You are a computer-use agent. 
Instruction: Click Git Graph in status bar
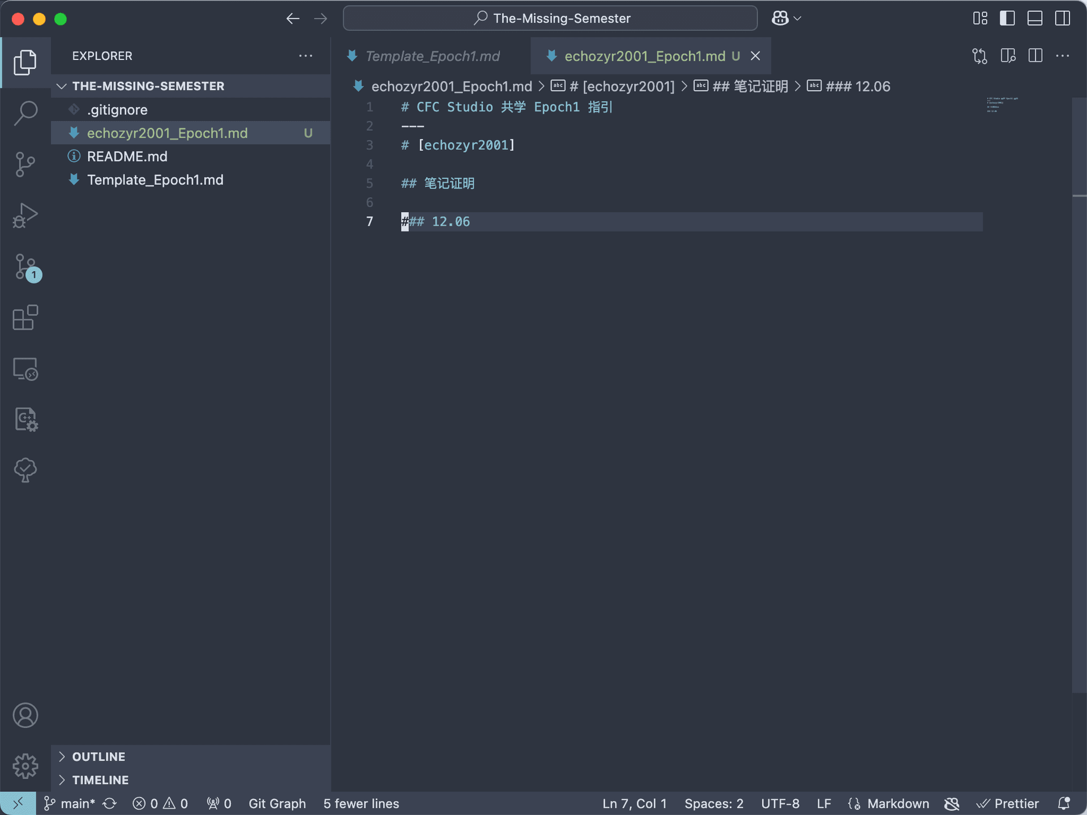tap(277, 804)
